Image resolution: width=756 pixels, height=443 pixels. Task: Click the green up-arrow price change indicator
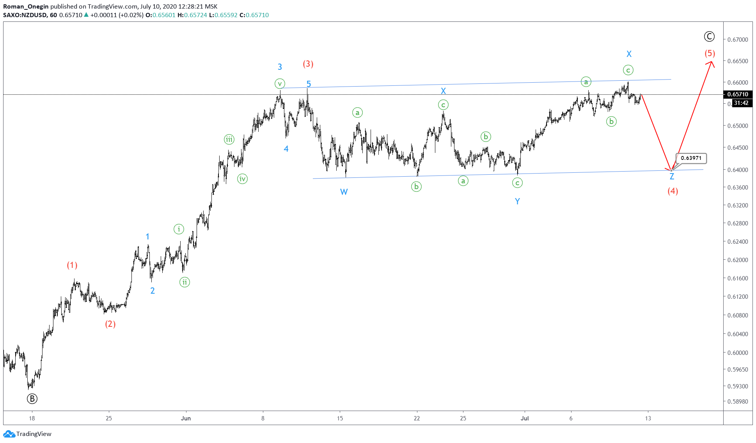click(x=86, y=15)
